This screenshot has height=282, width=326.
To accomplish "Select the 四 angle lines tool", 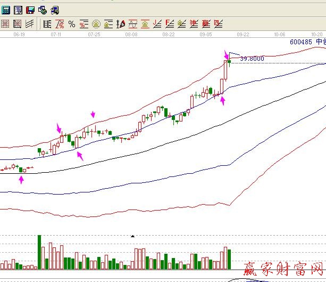I will pyautogui.click(x=219, y=23).
